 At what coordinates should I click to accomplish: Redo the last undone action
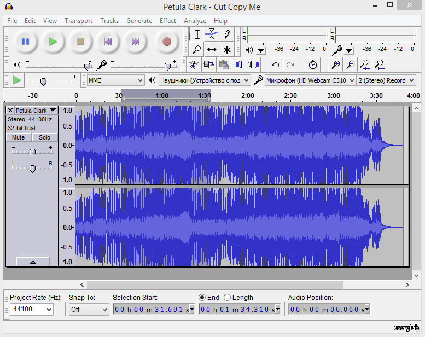(290, 65)
